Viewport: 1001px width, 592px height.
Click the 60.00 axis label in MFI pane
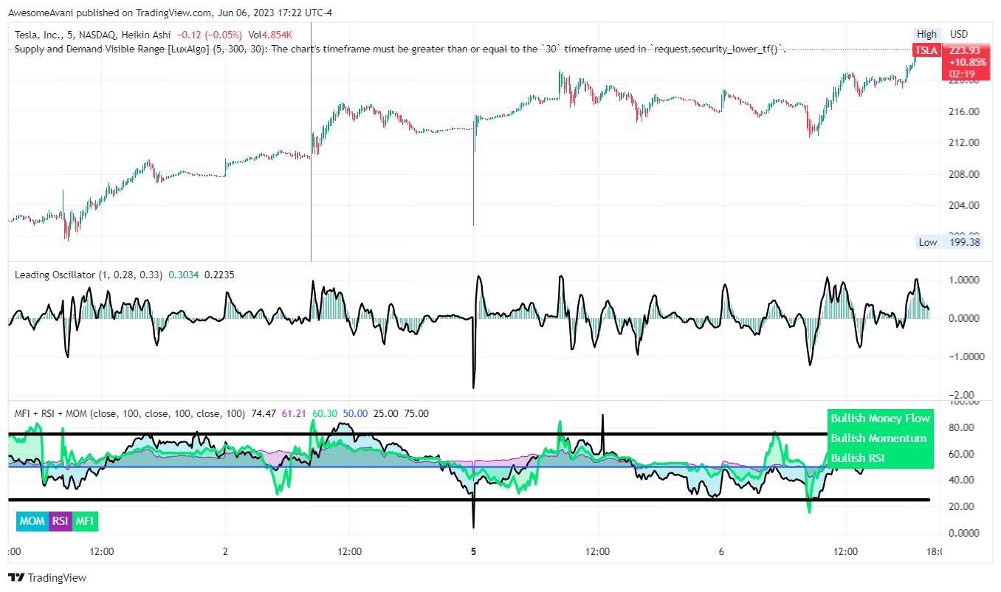tap(963, 454)
